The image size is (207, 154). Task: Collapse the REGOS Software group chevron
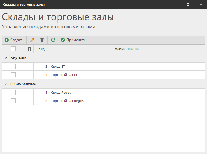click(6, 84)
